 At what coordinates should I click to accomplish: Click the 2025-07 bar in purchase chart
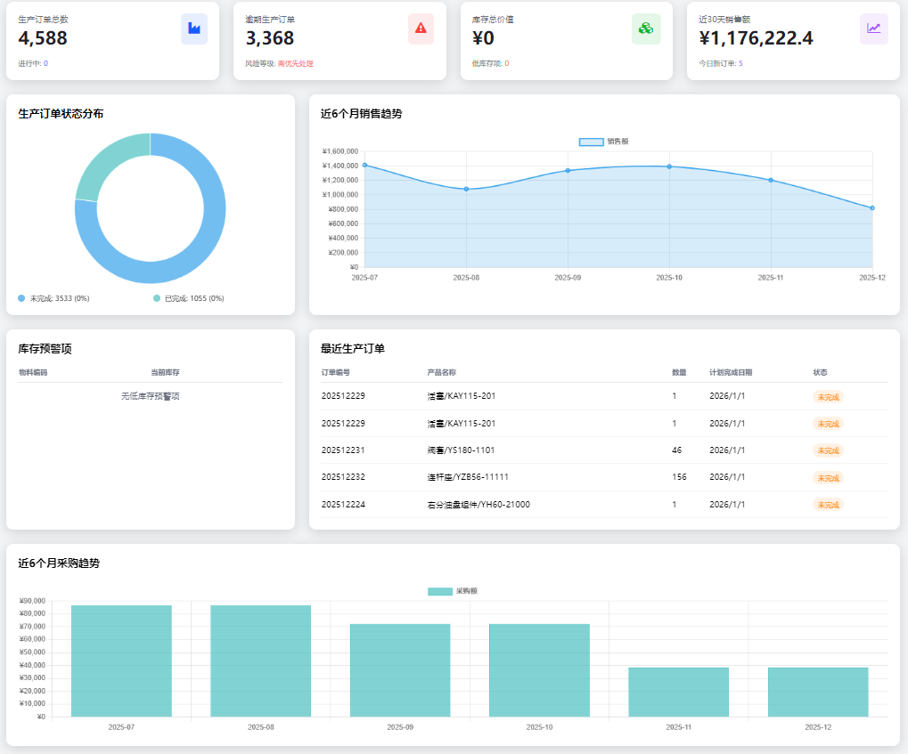click(121, 661)
